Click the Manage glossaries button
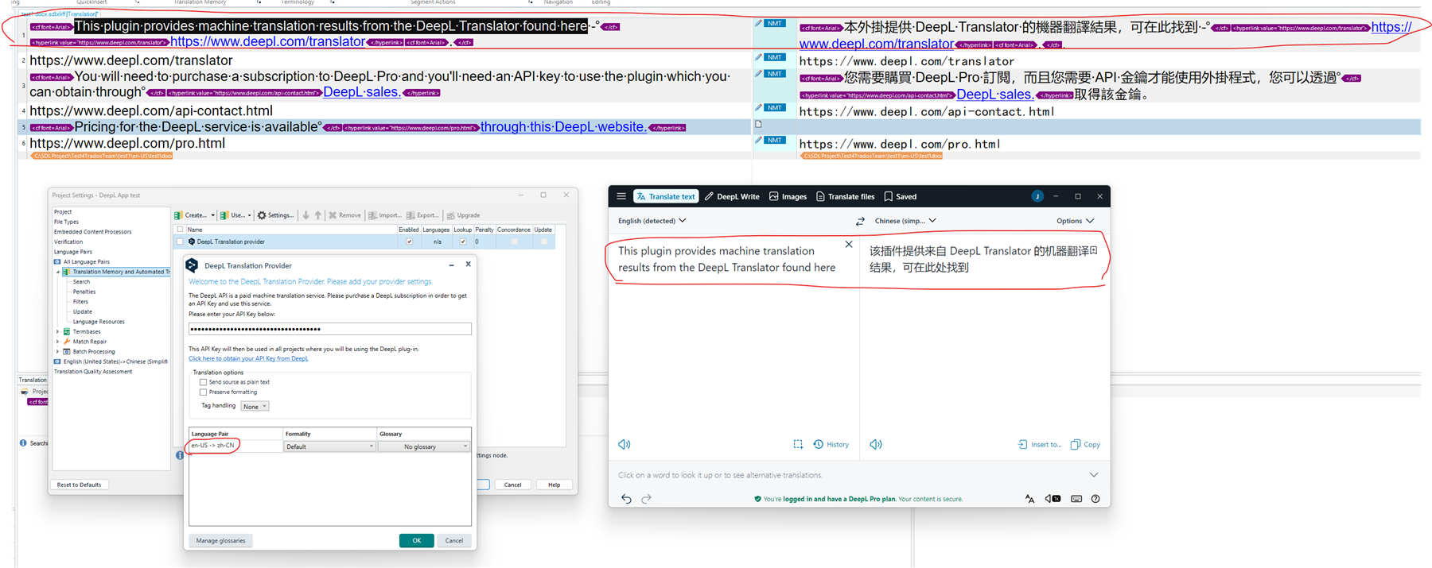Image resolution: width=1432 pixels, height=568 pixels. 220,541
